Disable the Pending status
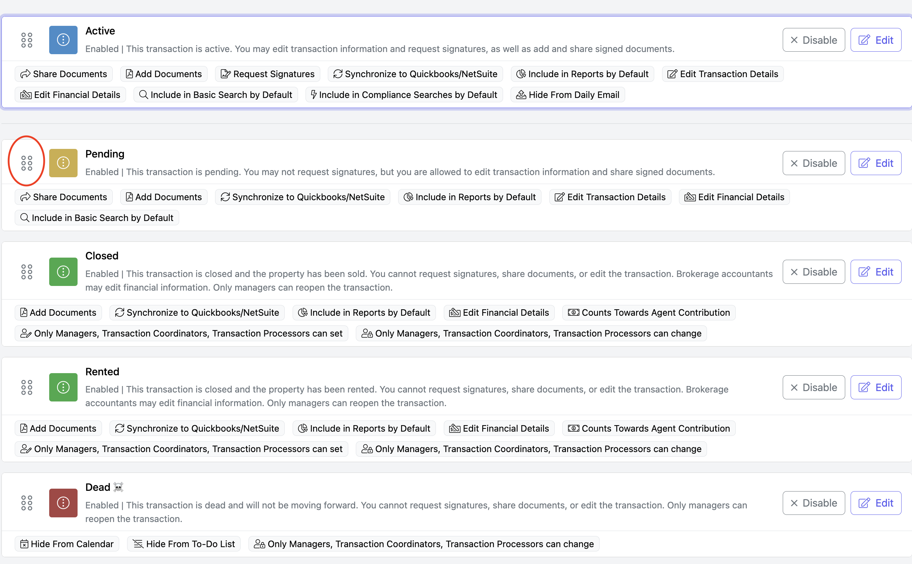 [x=814, y=163]
